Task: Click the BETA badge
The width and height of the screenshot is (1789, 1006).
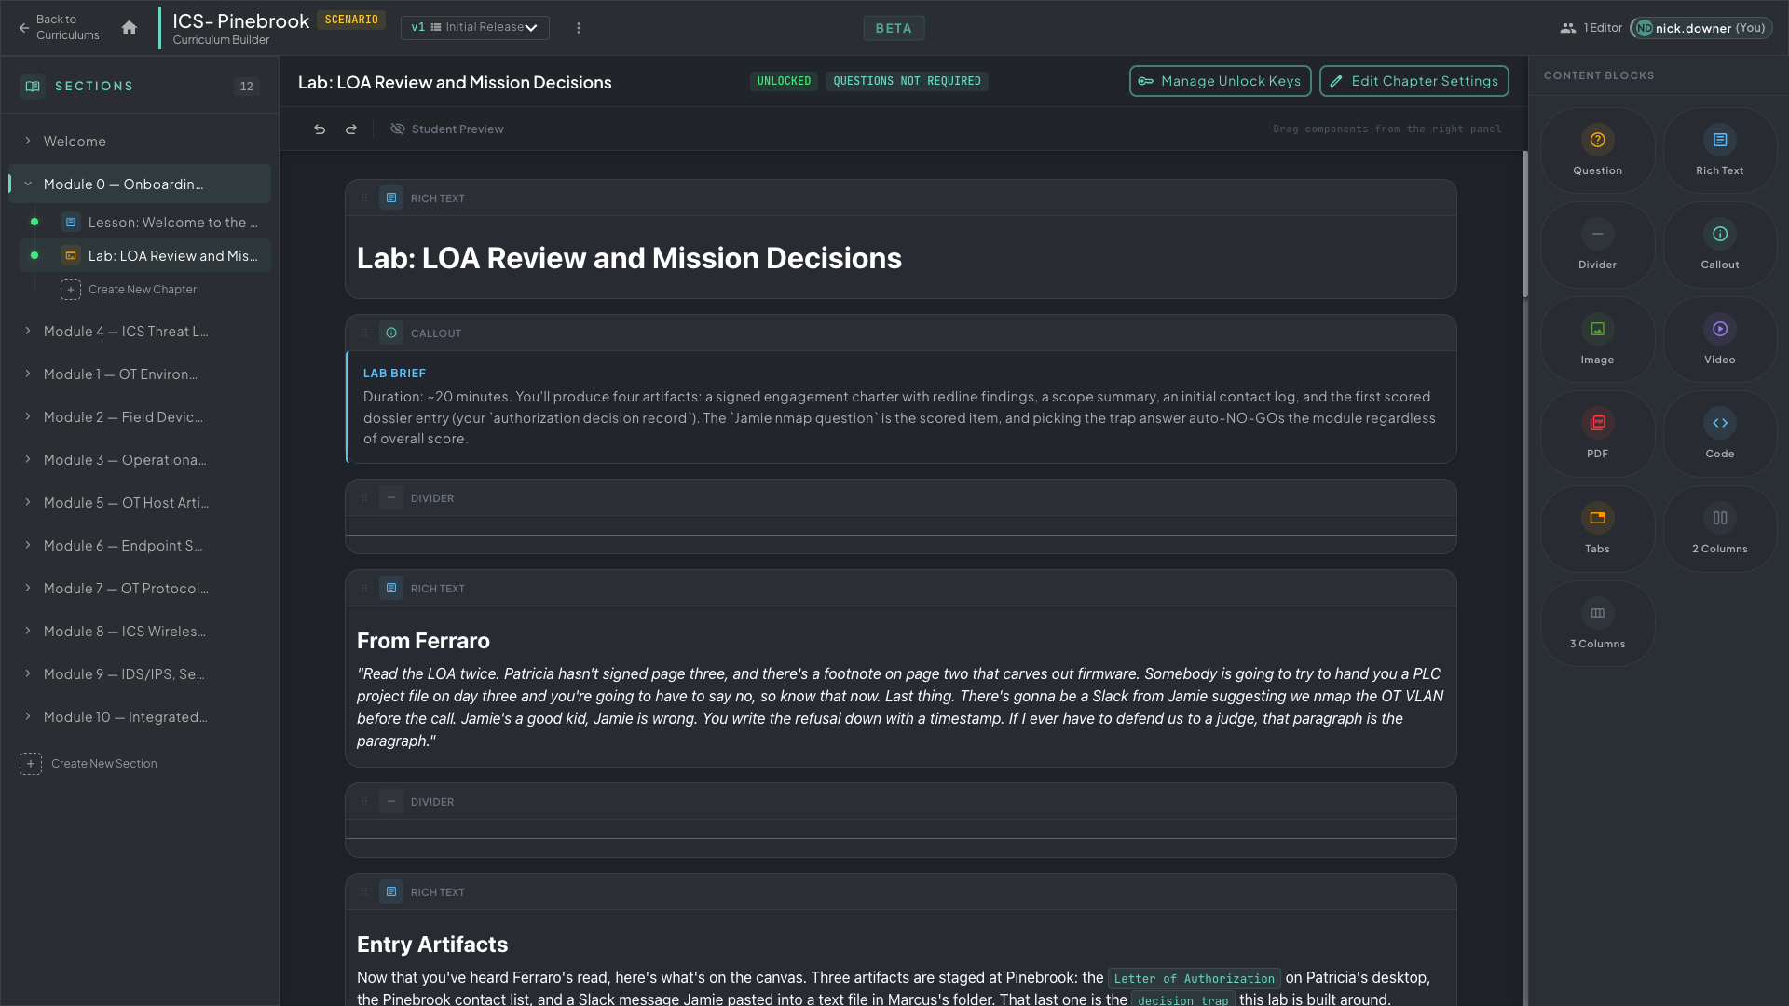Action: 894,29
